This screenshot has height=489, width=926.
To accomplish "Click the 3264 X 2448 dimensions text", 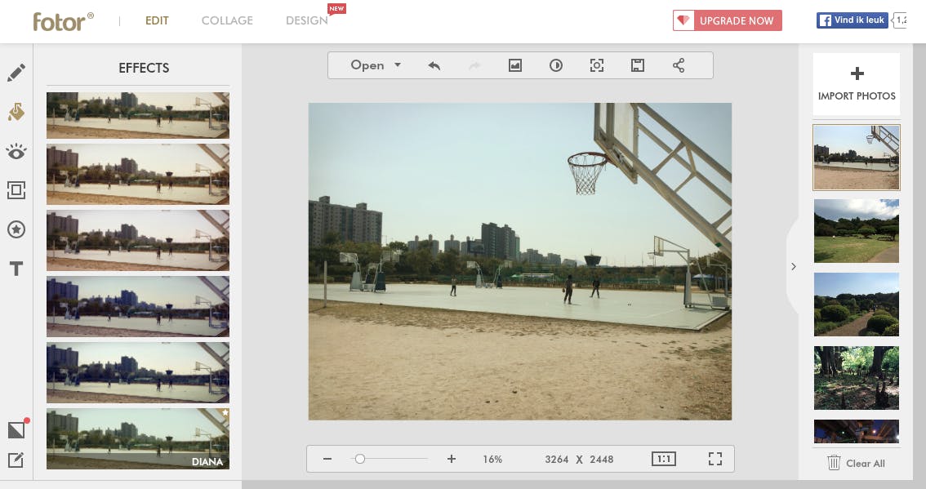I will tap(579, 459).
